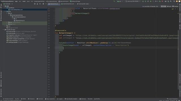The image size is (181, 101).
Task: Click the urlImage1 URL string link
Action: 127,36
